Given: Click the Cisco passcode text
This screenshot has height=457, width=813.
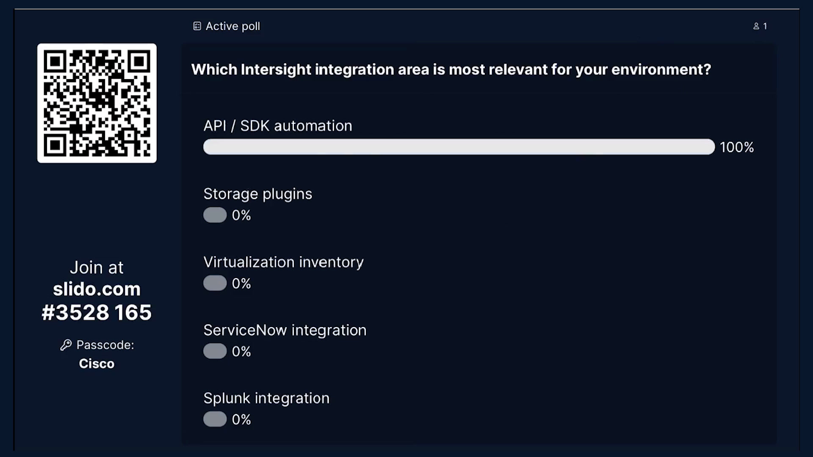Looking at the screenshot, I should tap(97, 364).
